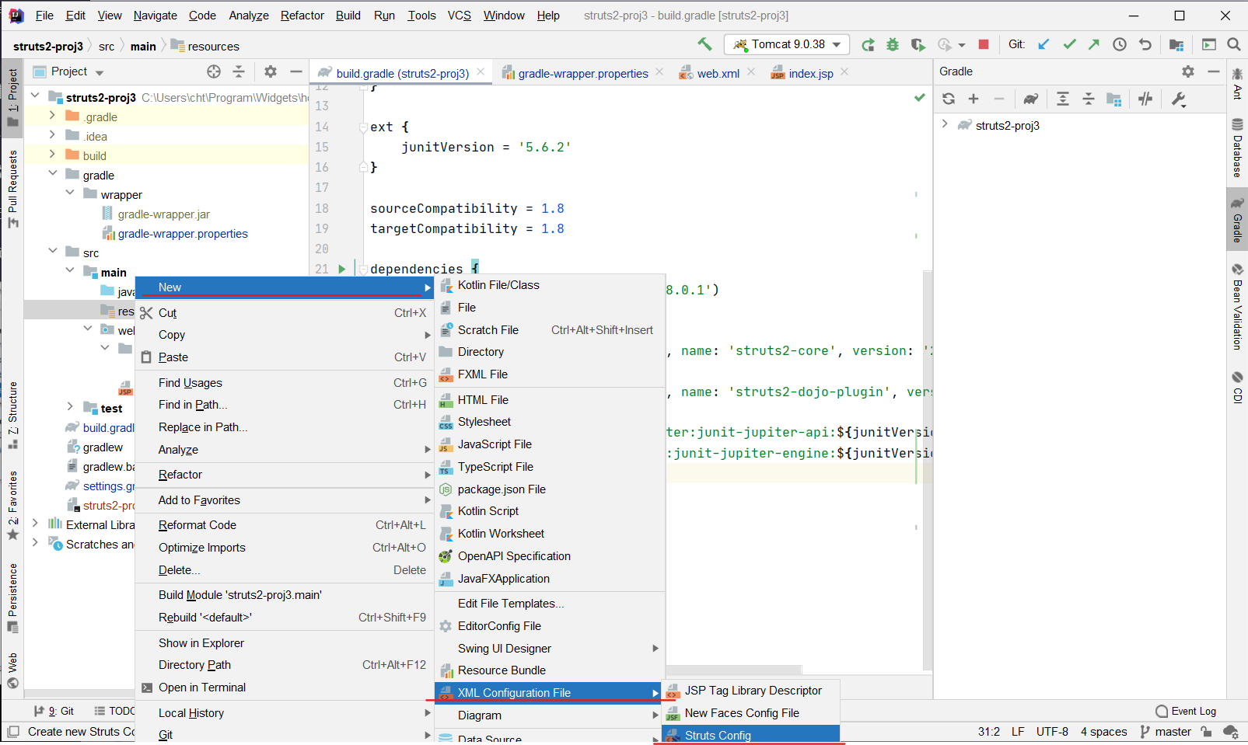
Task: Collapse the src folder node
Action: click(x=52, y=252)
